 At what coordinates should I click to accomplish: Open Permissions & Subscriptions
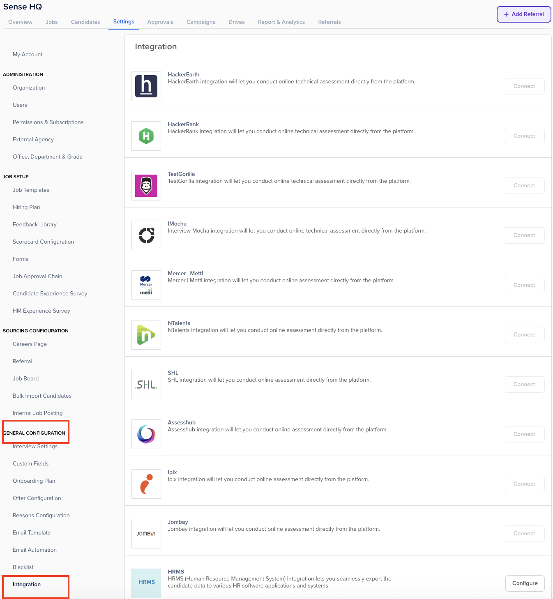pyautogui.click(x=48, y=122)
